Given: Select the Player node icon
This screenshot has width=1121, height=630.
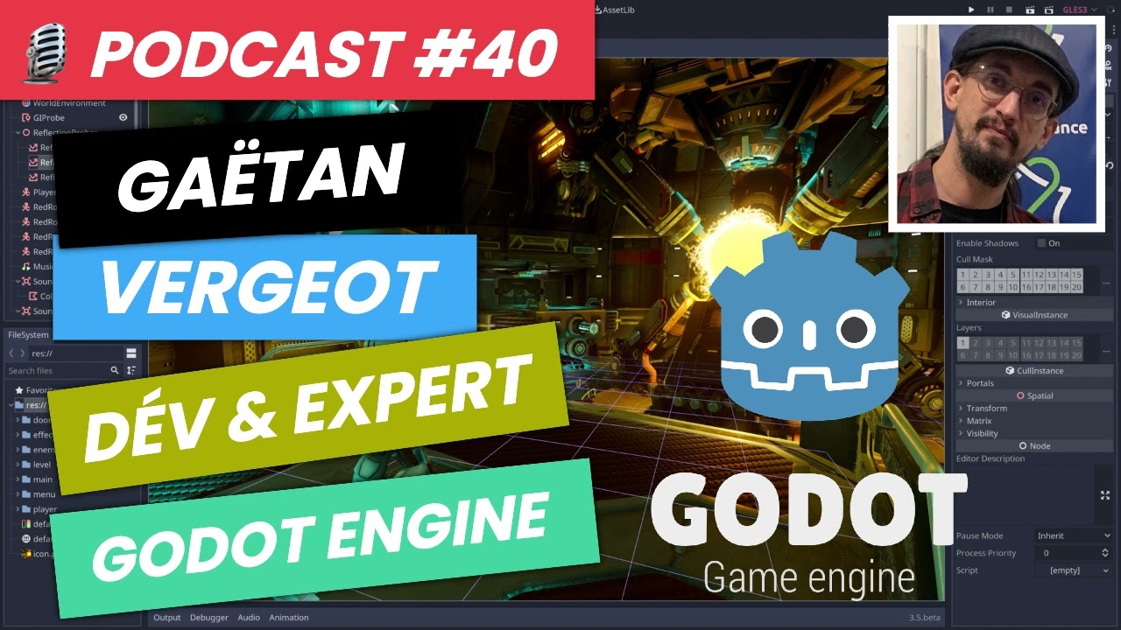Looking at the screenshot, I should click(x=25, y=192).
